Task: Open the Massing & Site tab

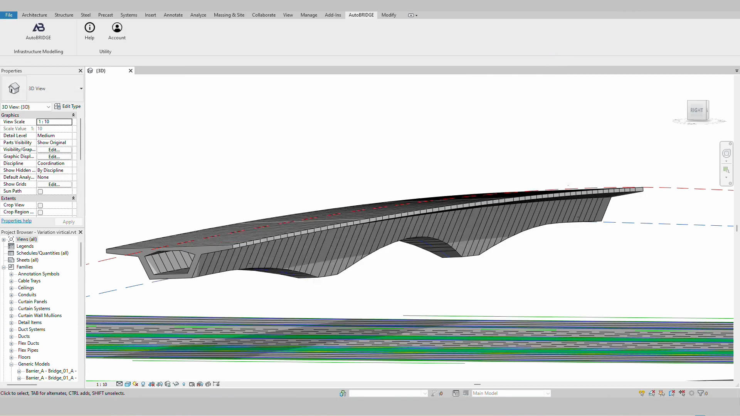Action: coord(229,15)
